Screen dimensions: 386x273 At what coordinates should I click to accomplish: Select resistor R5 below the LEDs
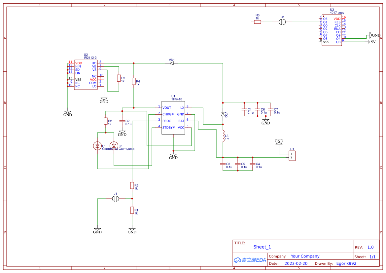point(132,185)
